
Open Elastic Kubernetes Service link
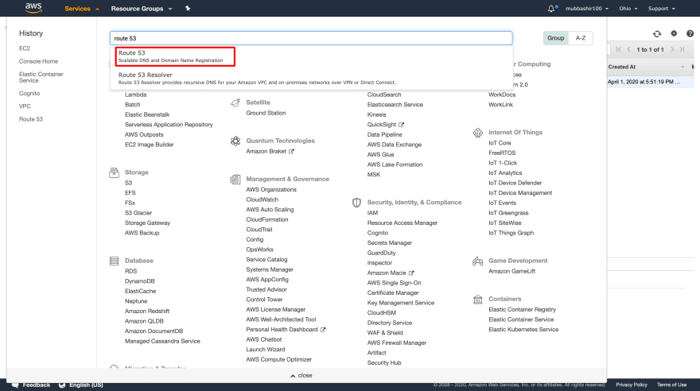click(523, 330)
